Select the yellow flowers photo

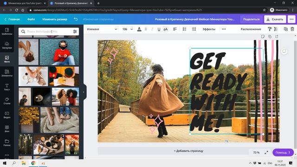click(x=29, y=120)
